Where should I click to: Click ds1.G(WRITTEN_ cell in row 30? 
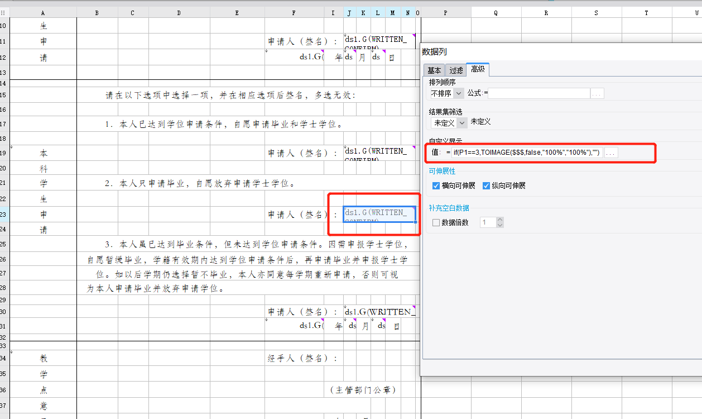pyautogui.click(x=379, y=312)
